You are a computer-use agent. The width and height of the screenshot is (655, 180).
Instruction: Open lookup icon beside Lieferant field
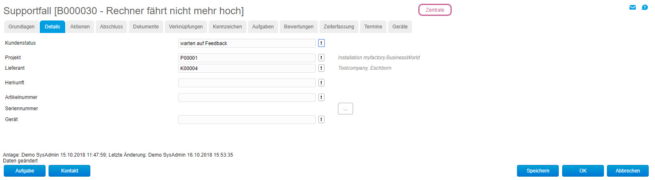click(x=321, y=68)
